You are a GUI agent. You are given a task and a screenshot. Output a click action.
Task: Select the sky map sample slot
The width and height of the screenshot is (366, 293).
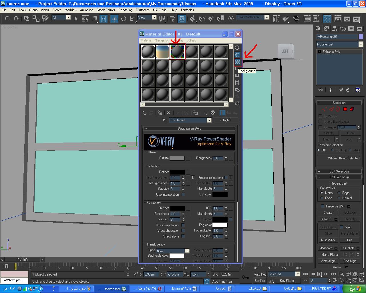point(162,52)
